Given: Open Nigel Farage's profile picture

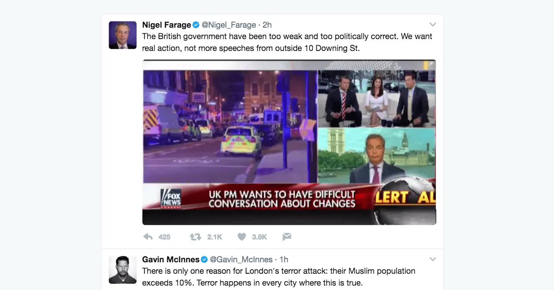Looking at the screenshot, I should tap(123, 35).
